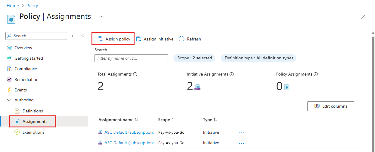The width and height of the screenshot is (375, 152).
Task: Open the Policy header more options ellipsis
Action: point(101,17)
